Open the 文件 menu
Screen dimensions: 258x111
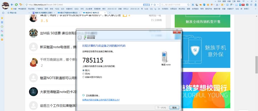(x=219, y=1)
